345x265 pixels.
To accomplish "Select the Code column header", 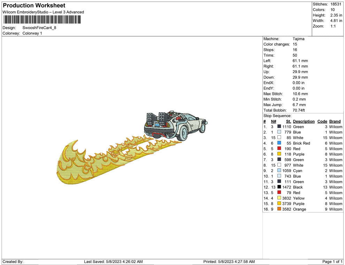I will coord(322,121).
